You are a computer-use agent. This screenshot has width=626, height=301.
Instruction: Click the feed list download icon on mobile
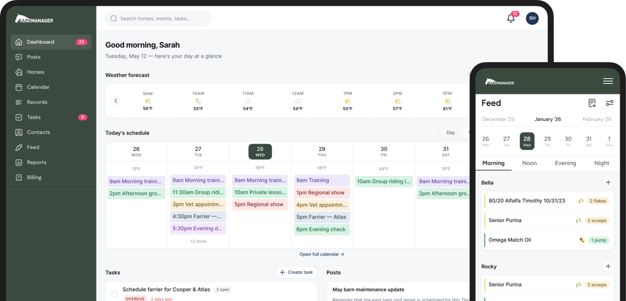click(x=592, y=103)
